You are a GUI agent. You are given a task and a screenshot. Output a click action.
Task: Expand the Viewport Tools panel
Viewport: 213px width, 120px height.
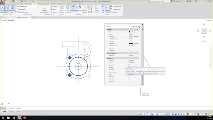point(8,15)
